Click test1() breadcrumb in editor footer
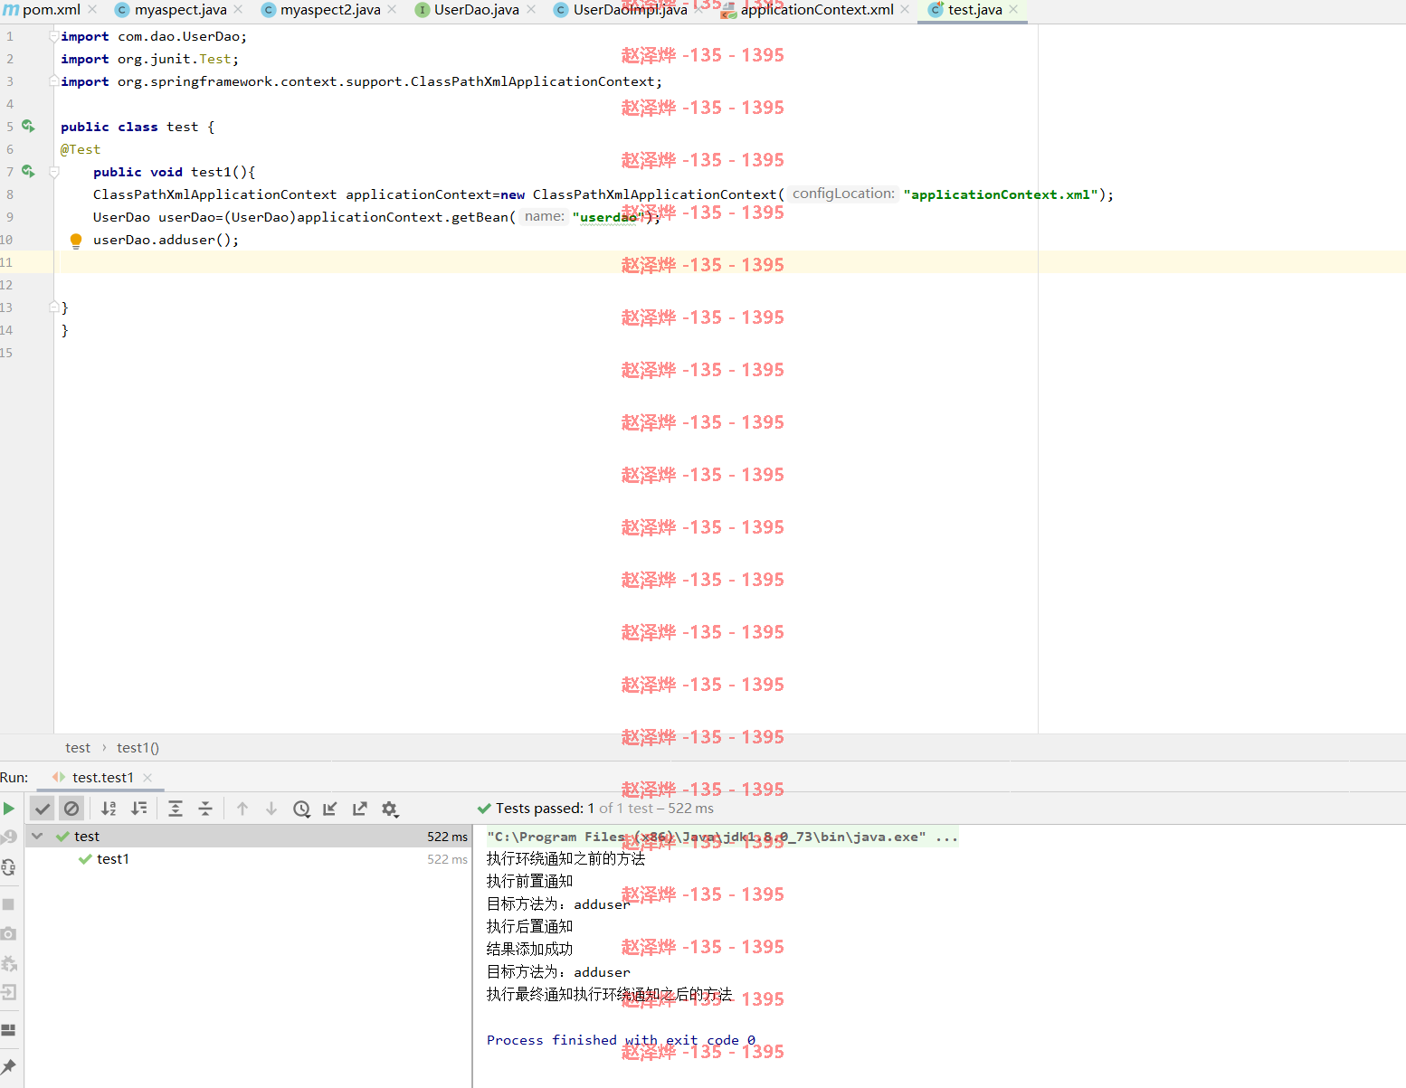 coord(138,748)
